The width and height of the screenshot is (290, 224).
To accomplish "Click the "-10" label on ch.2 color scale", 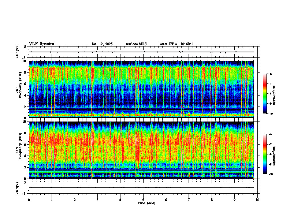I will click(x=271, y=174).
